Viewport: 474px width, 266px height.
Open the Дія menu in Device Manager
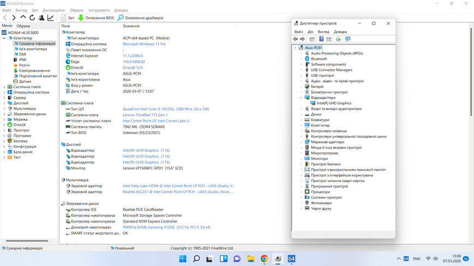coord(310,32)
